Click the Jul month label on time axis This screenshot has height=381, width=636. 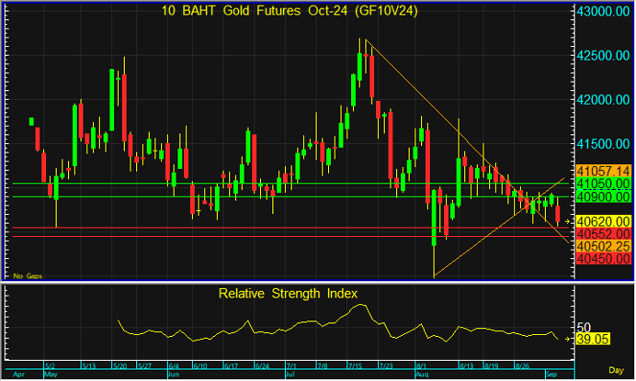[x=291, y=375]
